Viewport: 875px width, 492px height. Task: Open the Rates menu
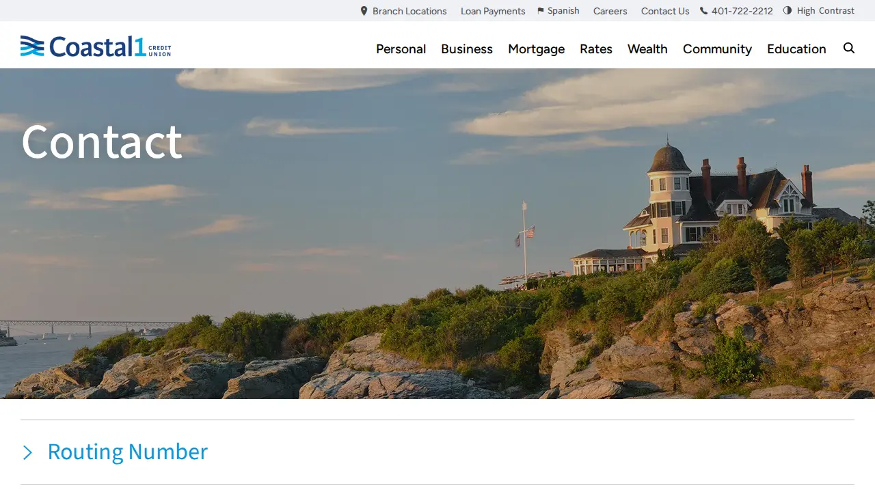click(596, 49)
